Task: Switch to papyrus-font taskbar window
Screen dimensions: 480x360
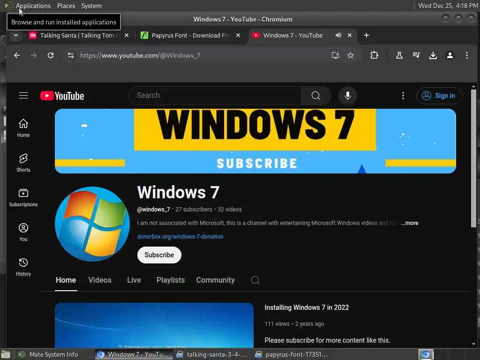Action: coord(292,354)
